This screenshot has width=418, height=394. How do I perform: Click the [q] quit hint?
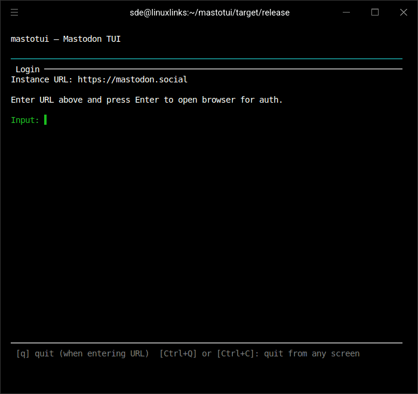pos(35,353)
